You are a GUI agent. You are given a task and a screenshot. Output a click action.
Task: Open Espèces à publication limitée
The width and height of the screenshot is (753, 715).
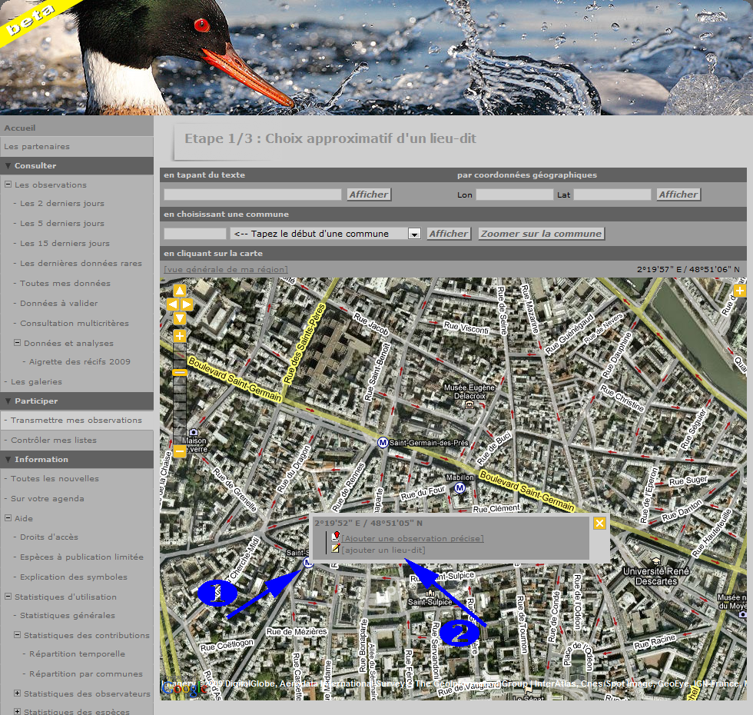[x=81, y=557]
